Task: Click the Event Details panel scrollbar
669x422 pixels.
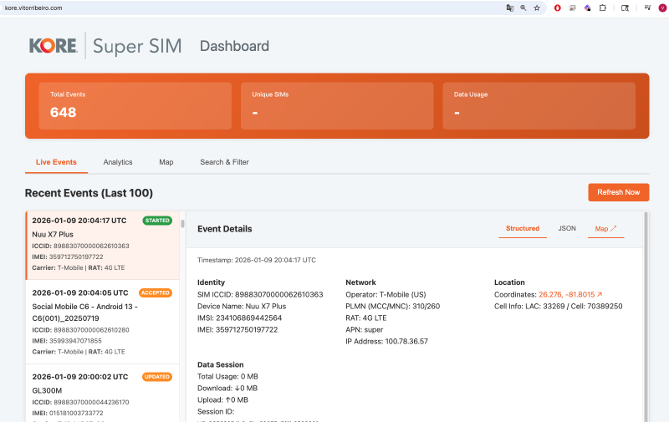Action: click(x=646, y=316)
